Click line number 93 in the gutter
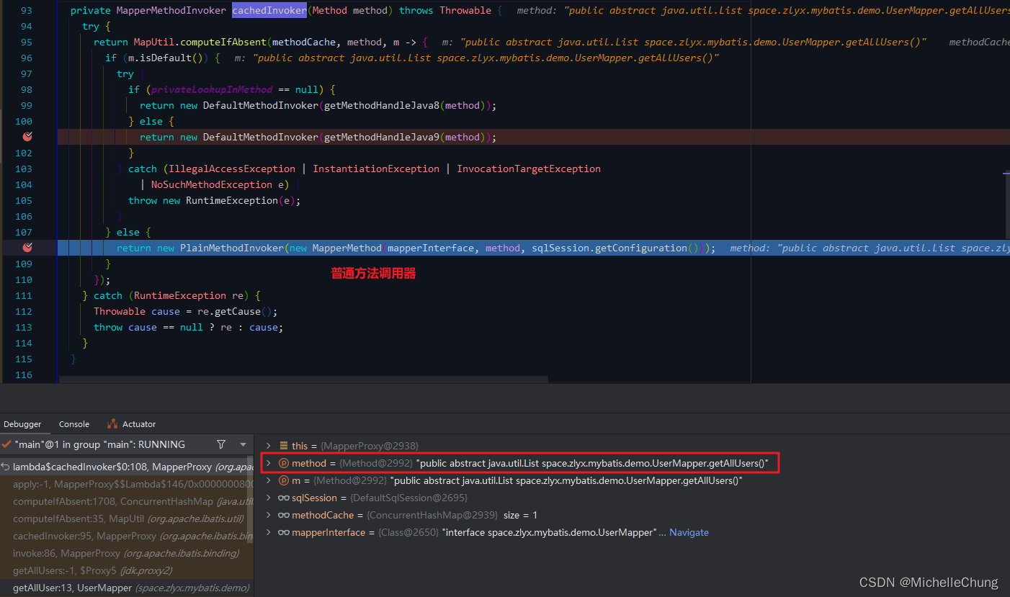Screen dimensions: 1010x597 pos(26,10)
